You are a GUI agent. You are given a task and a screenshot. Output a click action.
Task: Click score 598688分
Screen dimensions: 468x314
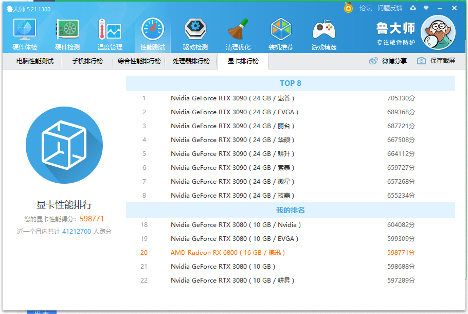401,267
